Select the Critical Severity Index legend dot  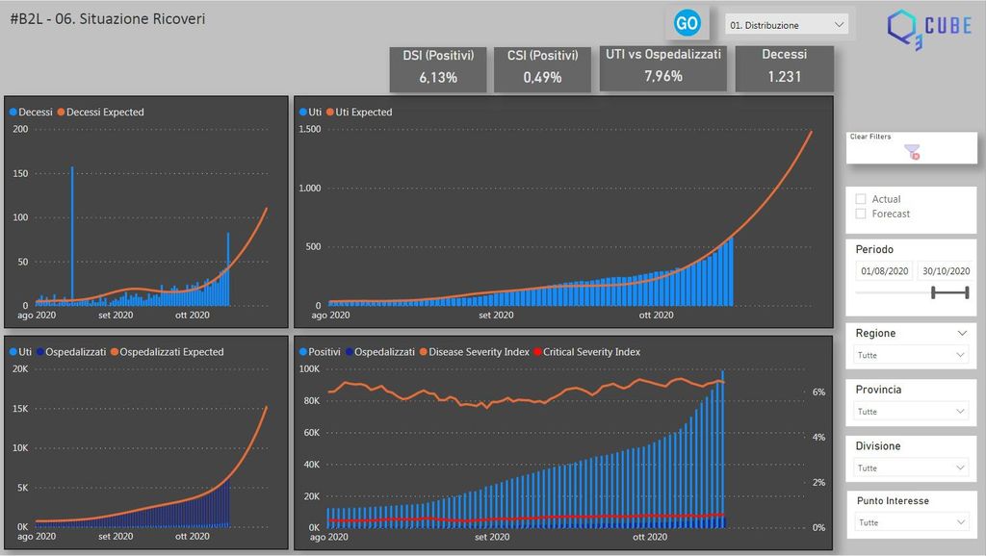(x=538, y=352)
